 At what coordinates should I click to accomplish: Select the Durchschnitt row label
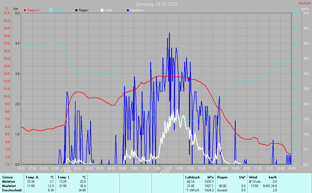pyautogui.click(x=12, y=190)
